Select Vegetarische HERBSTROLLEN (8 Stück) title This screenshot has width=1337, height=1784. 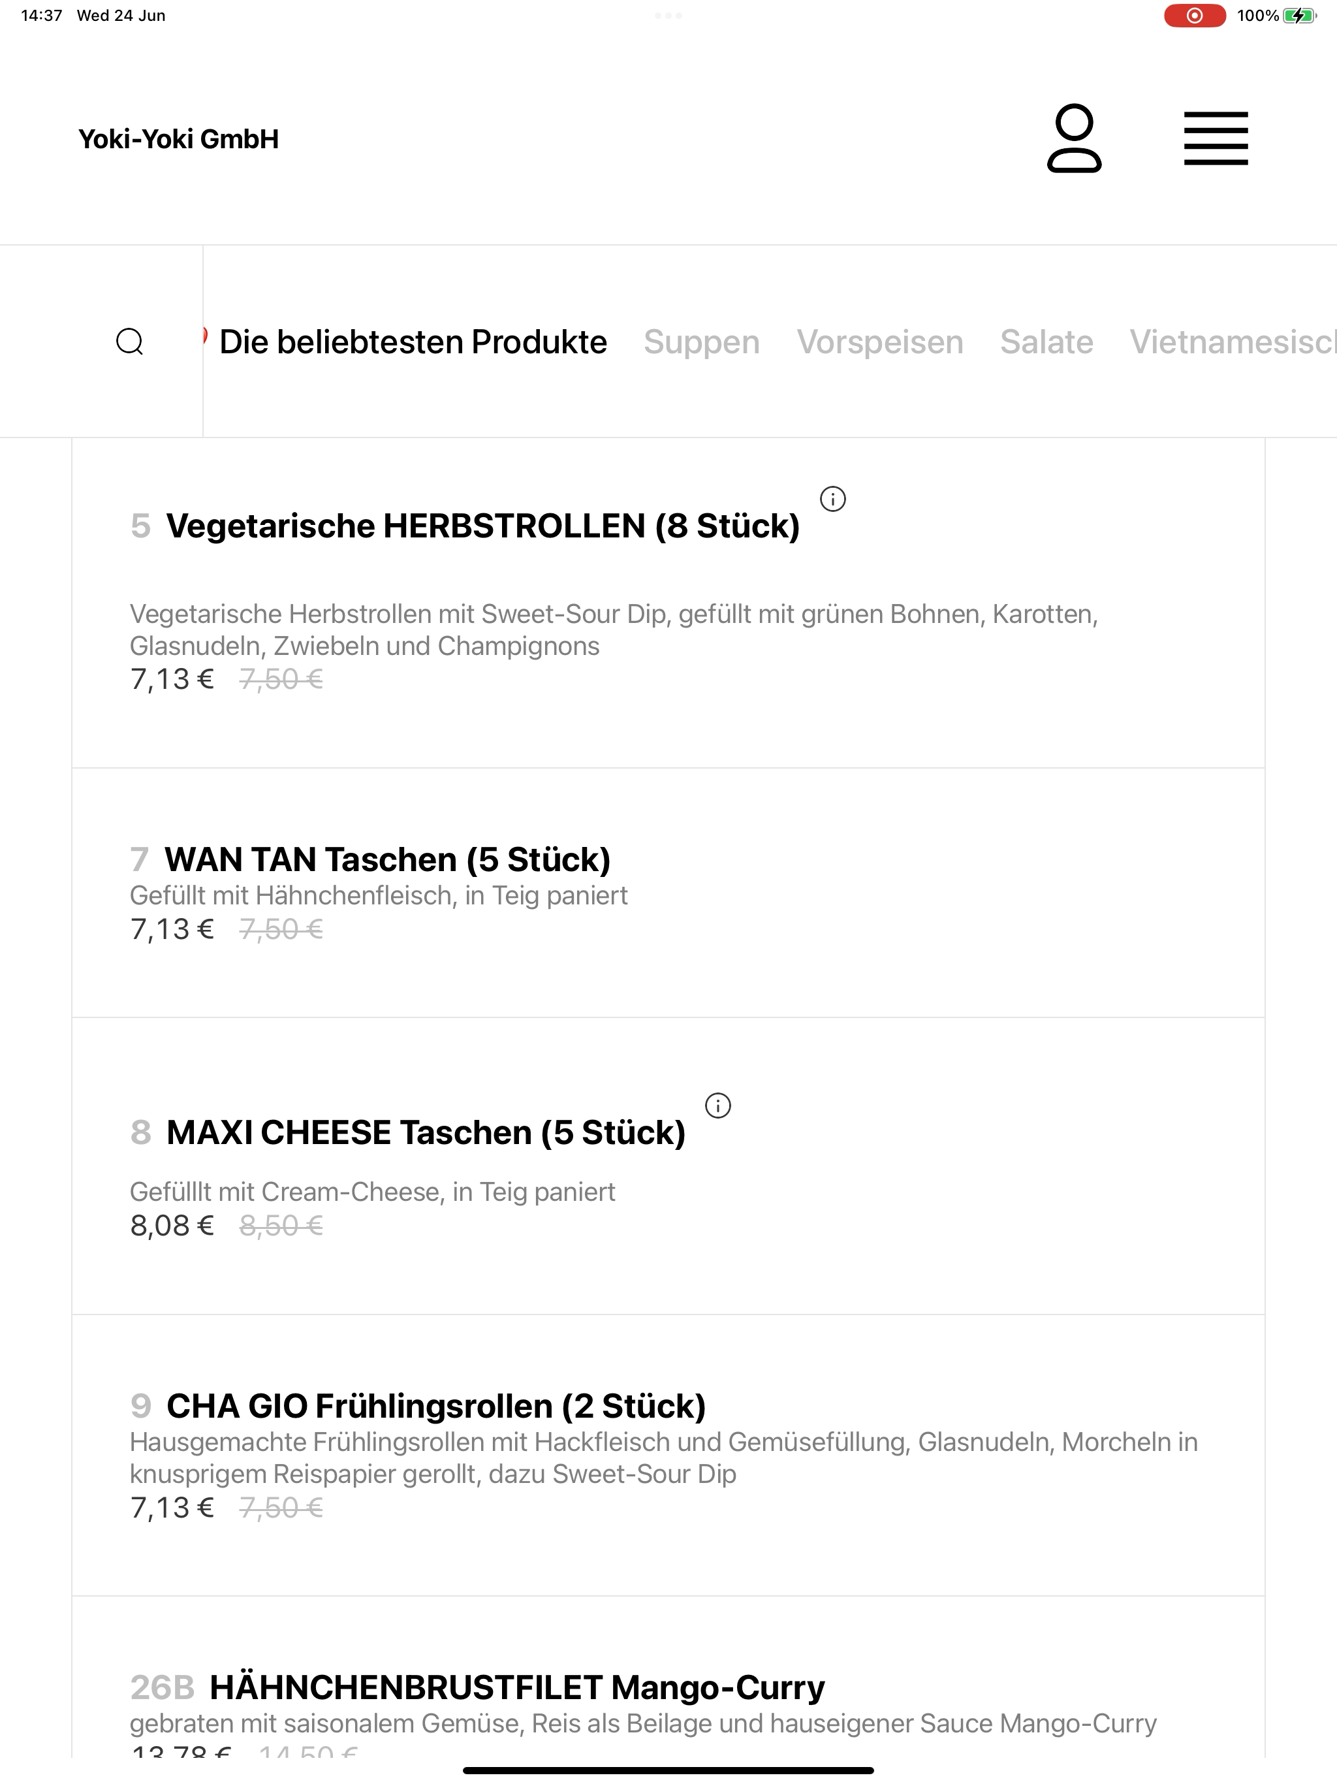483,526
